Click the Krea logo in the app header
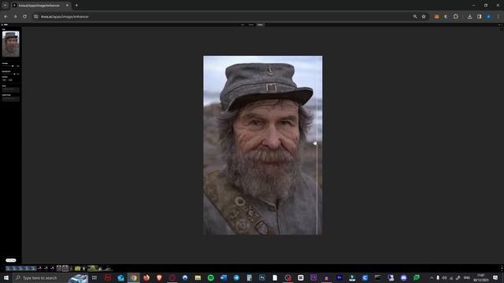The height and width of the screenshot is (283, 504). (x=5, y=24)
